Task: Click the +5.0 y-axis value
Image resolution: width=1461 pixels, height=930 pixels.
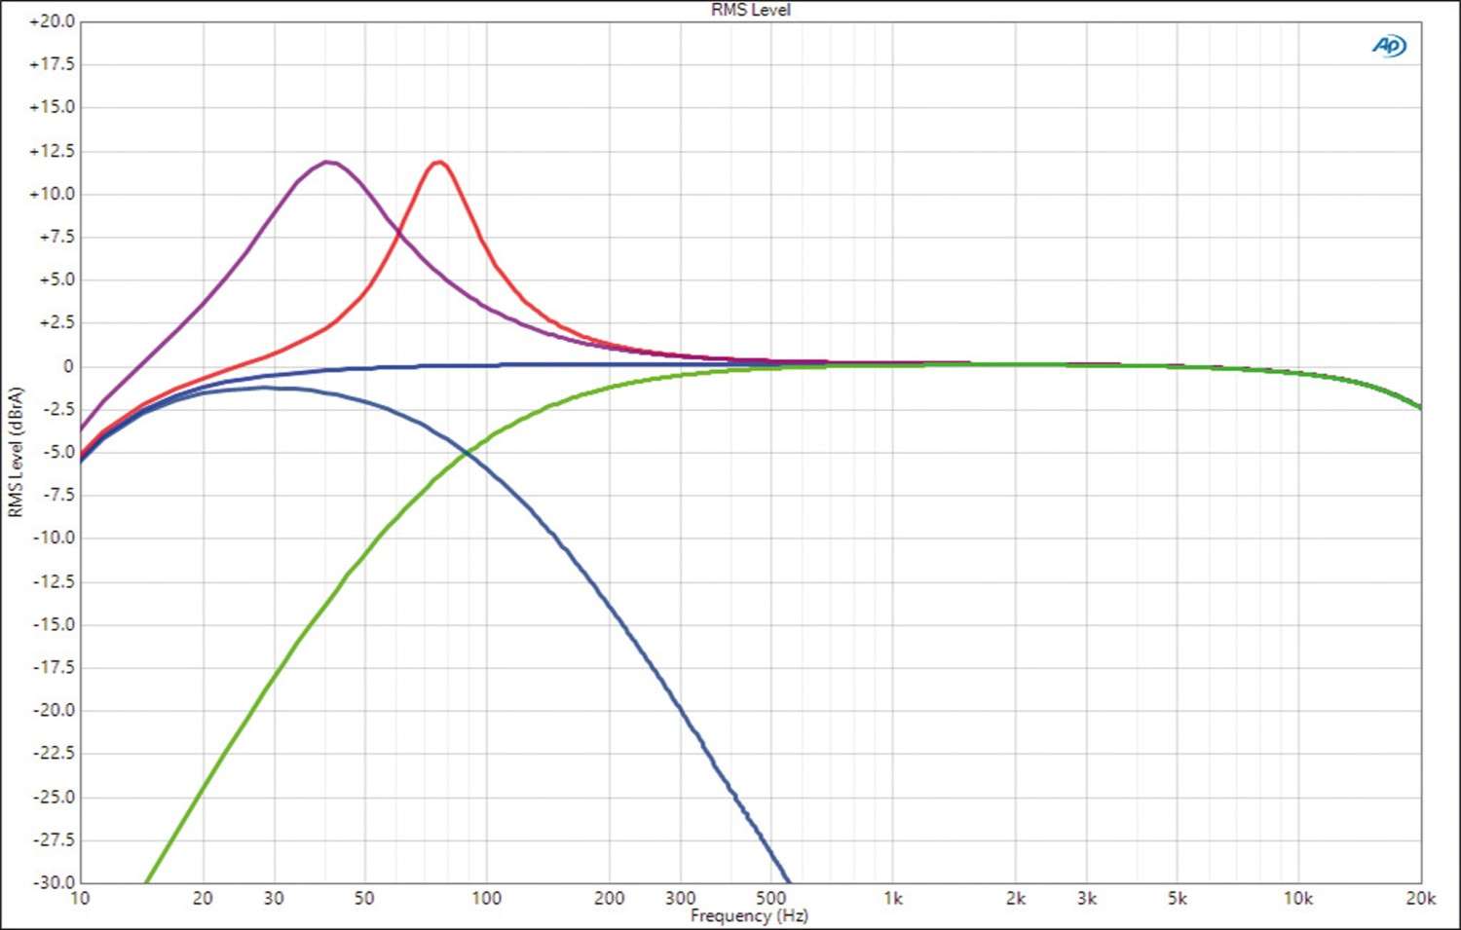Action: (x=56, y=279)
